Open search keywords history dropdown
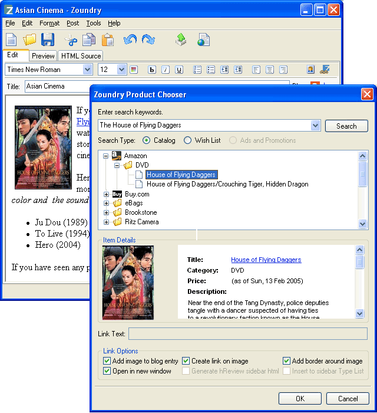The width and height of the screenshot is (377, 413). click(315, 125)
